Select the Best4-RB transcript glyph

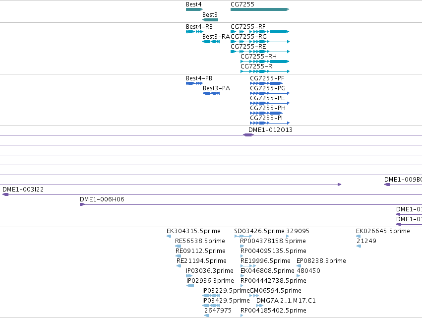pos(194,32)
